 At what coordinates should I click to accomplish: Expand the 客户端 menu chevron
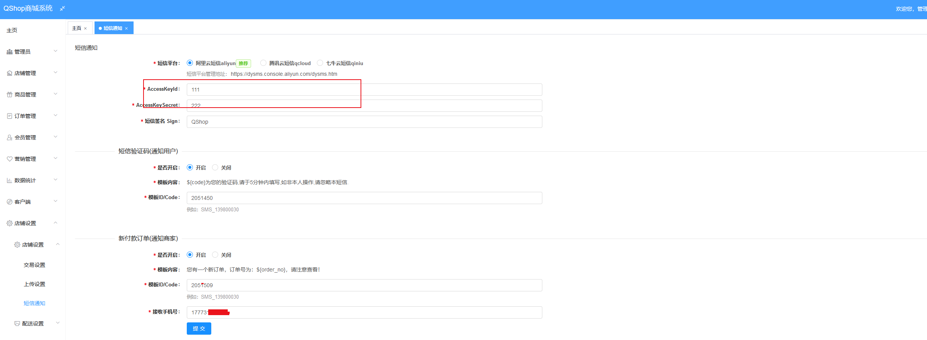point(56,201)
